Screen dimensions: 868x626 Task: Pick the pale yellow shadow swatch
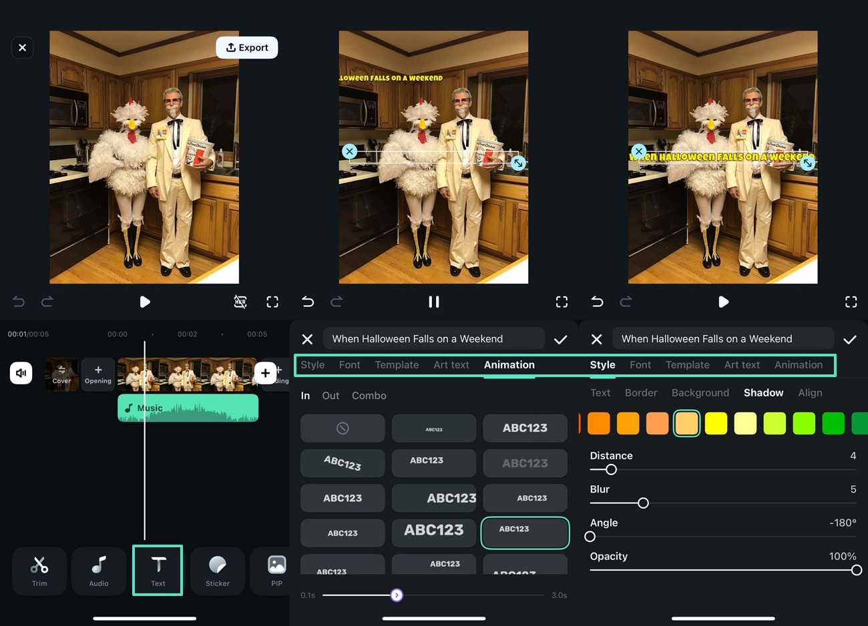pyautogui.click(x=745, y=423)
